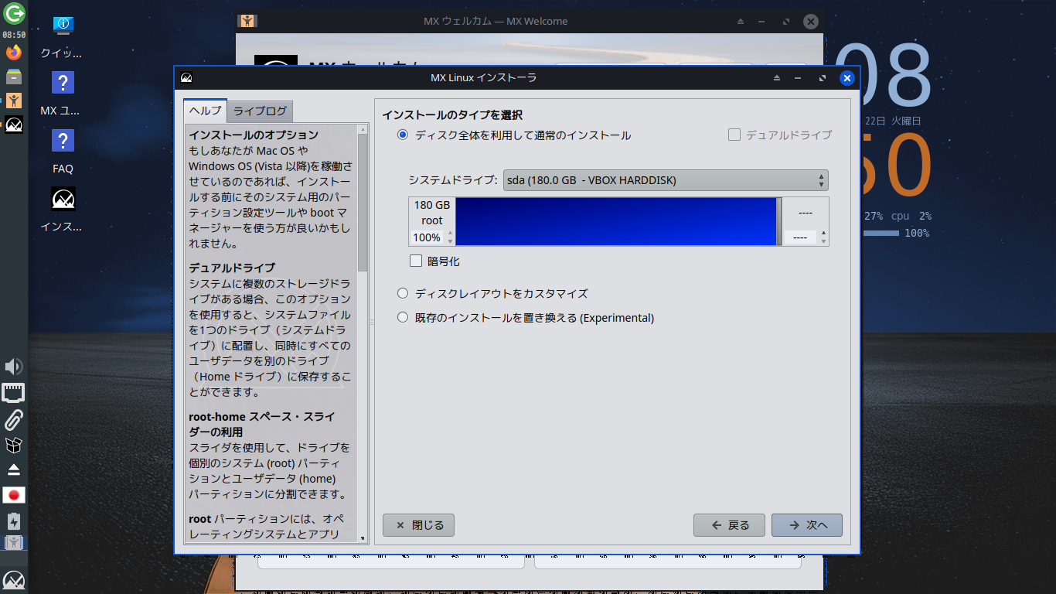Open the network connection tray icon
This screenshot has width=1056, height=594.
14,393
